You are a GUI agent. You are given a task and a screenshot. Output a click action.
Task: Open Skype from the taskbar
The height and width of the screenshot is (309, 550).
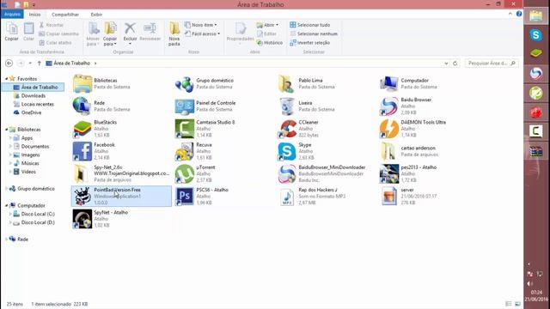pyautogui.click(x=536, y=34)
